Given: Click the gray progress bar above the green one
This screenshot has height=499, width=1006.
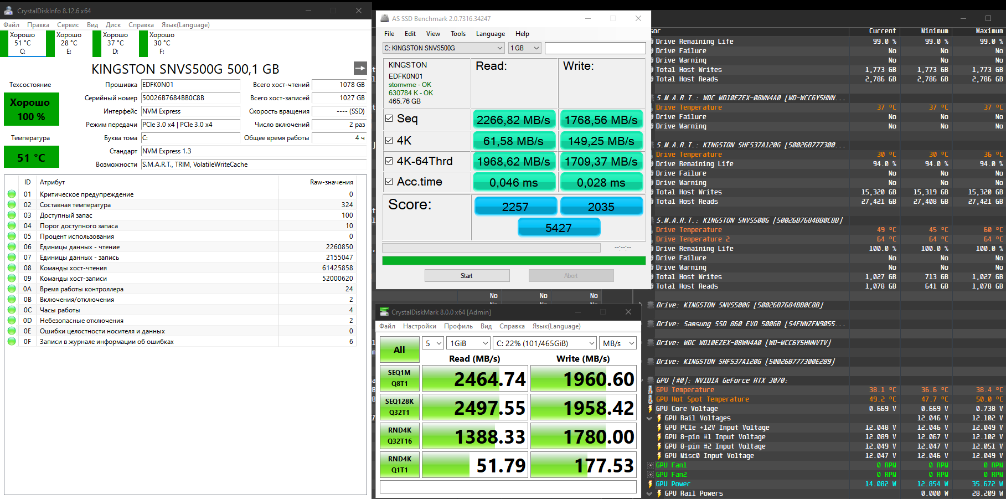Looking at the screenshot, I should [491, 248].
